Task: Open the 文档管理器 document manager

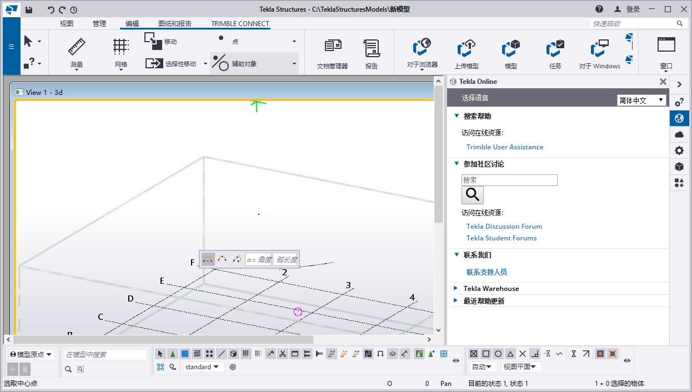Action: coord(332,54)
